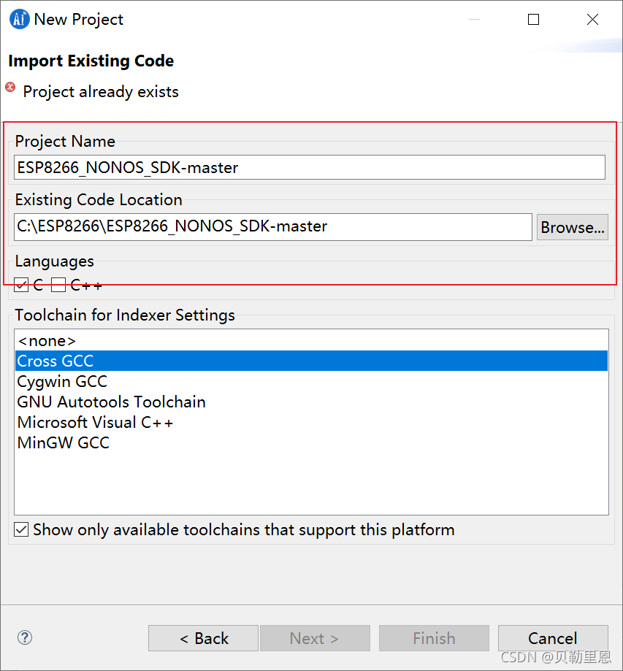The image size is (623, 671).
Task: Click the help question mark icon
Action: coord(25,637)
